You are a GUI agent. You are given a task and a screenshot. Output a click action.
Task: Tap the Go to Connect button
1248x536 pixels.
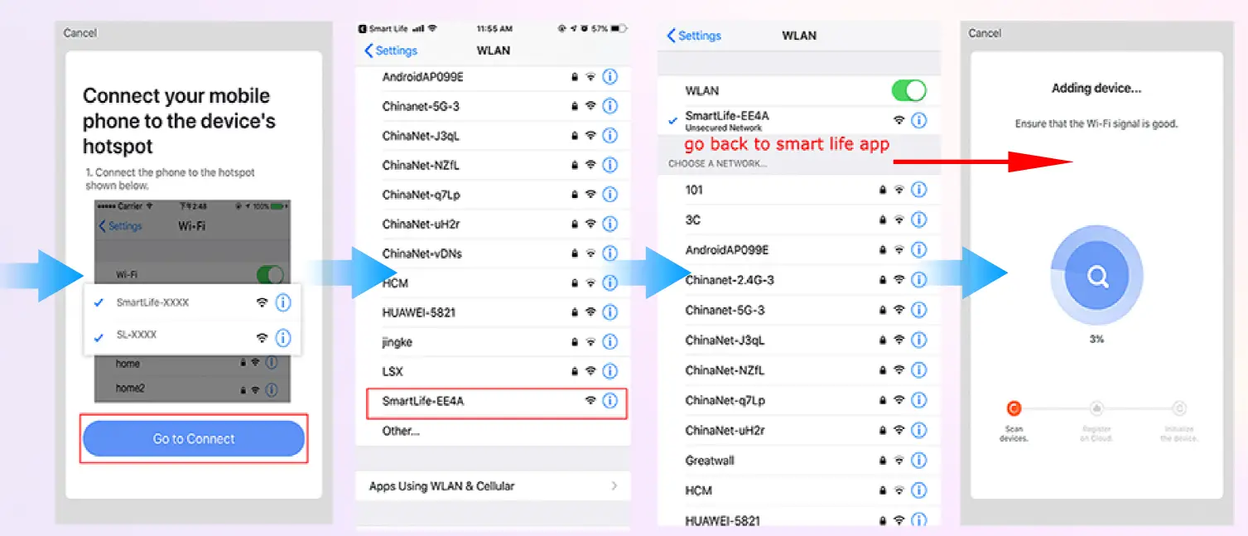click(194, 439)
